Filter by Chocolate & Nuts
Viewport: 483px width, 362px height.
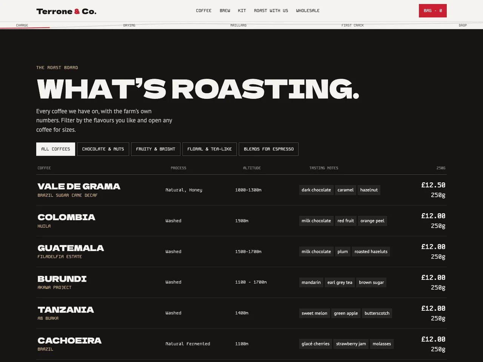(103, 149)
